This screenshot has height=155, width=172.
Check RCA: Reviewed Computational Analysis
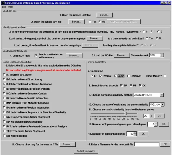[4, 127]
